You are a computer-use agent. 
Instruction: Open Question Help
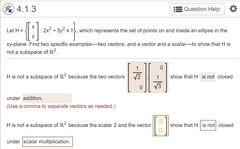pyautogui.click(x=197, y=9)
